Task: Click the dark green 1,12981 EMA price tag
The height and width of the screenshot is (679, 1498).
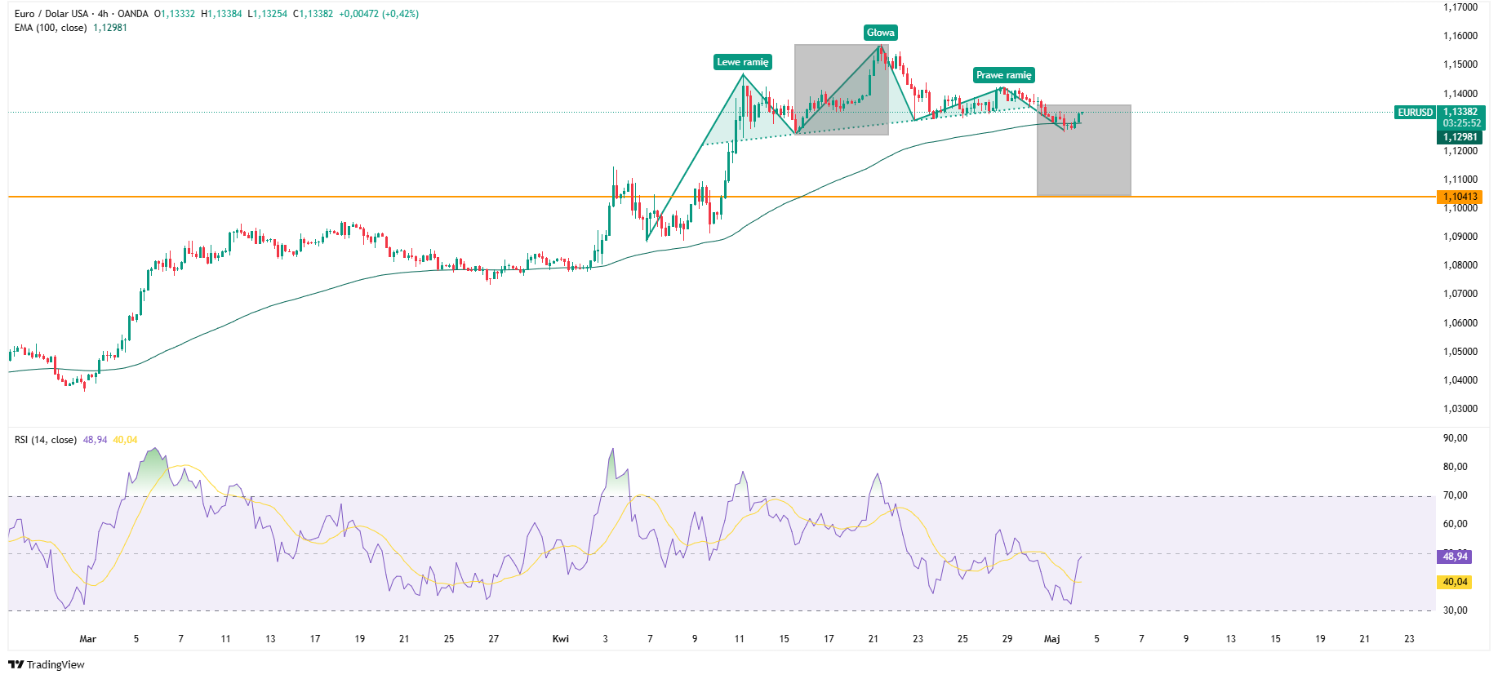Action: (1460, 137)
